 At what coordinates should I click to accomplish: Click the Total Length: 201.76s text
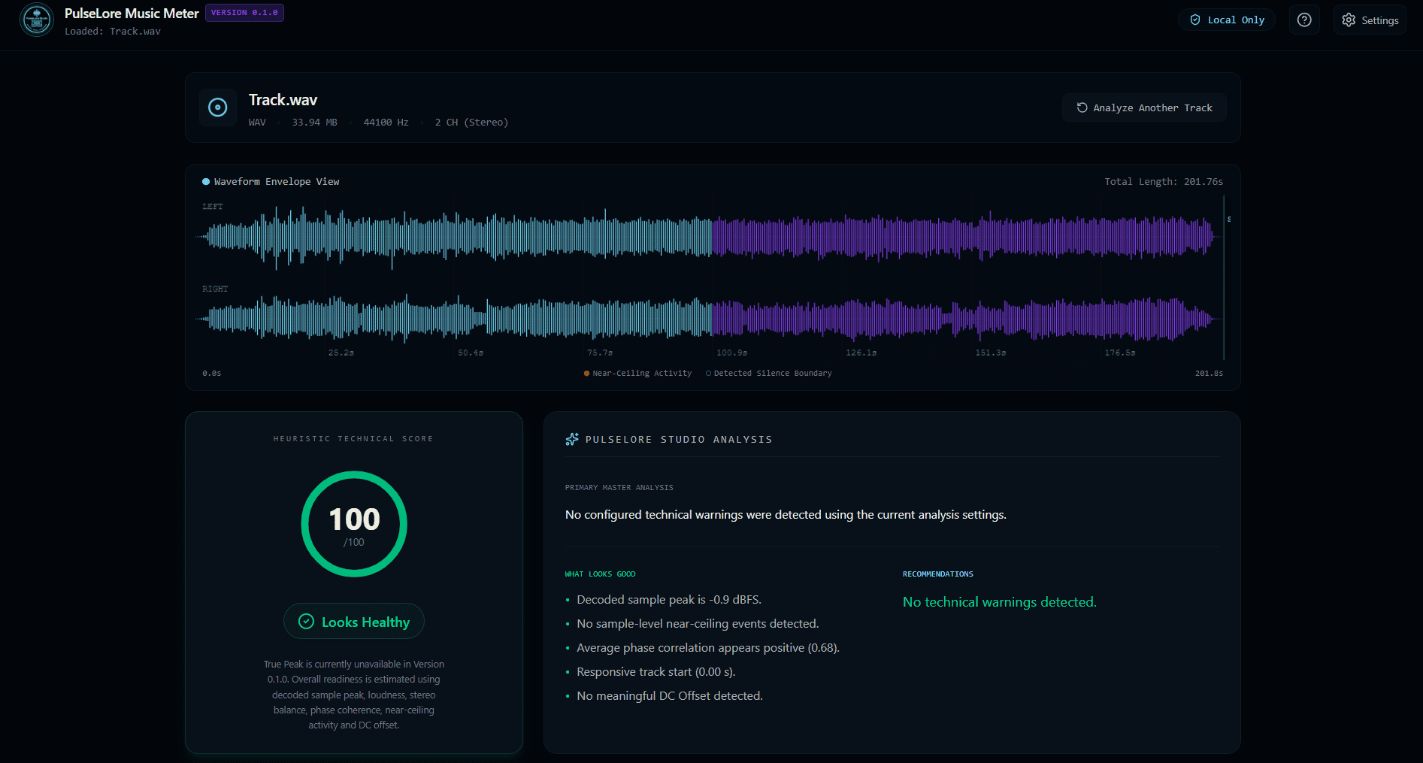[x=1164, y=182]
